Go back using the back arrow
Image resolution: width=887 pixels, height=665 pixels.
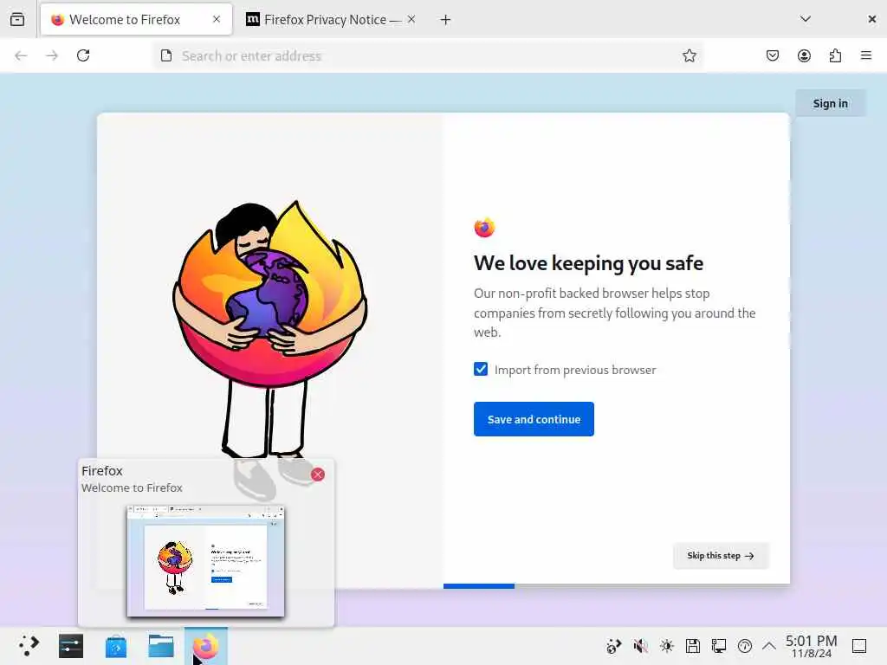21,55
